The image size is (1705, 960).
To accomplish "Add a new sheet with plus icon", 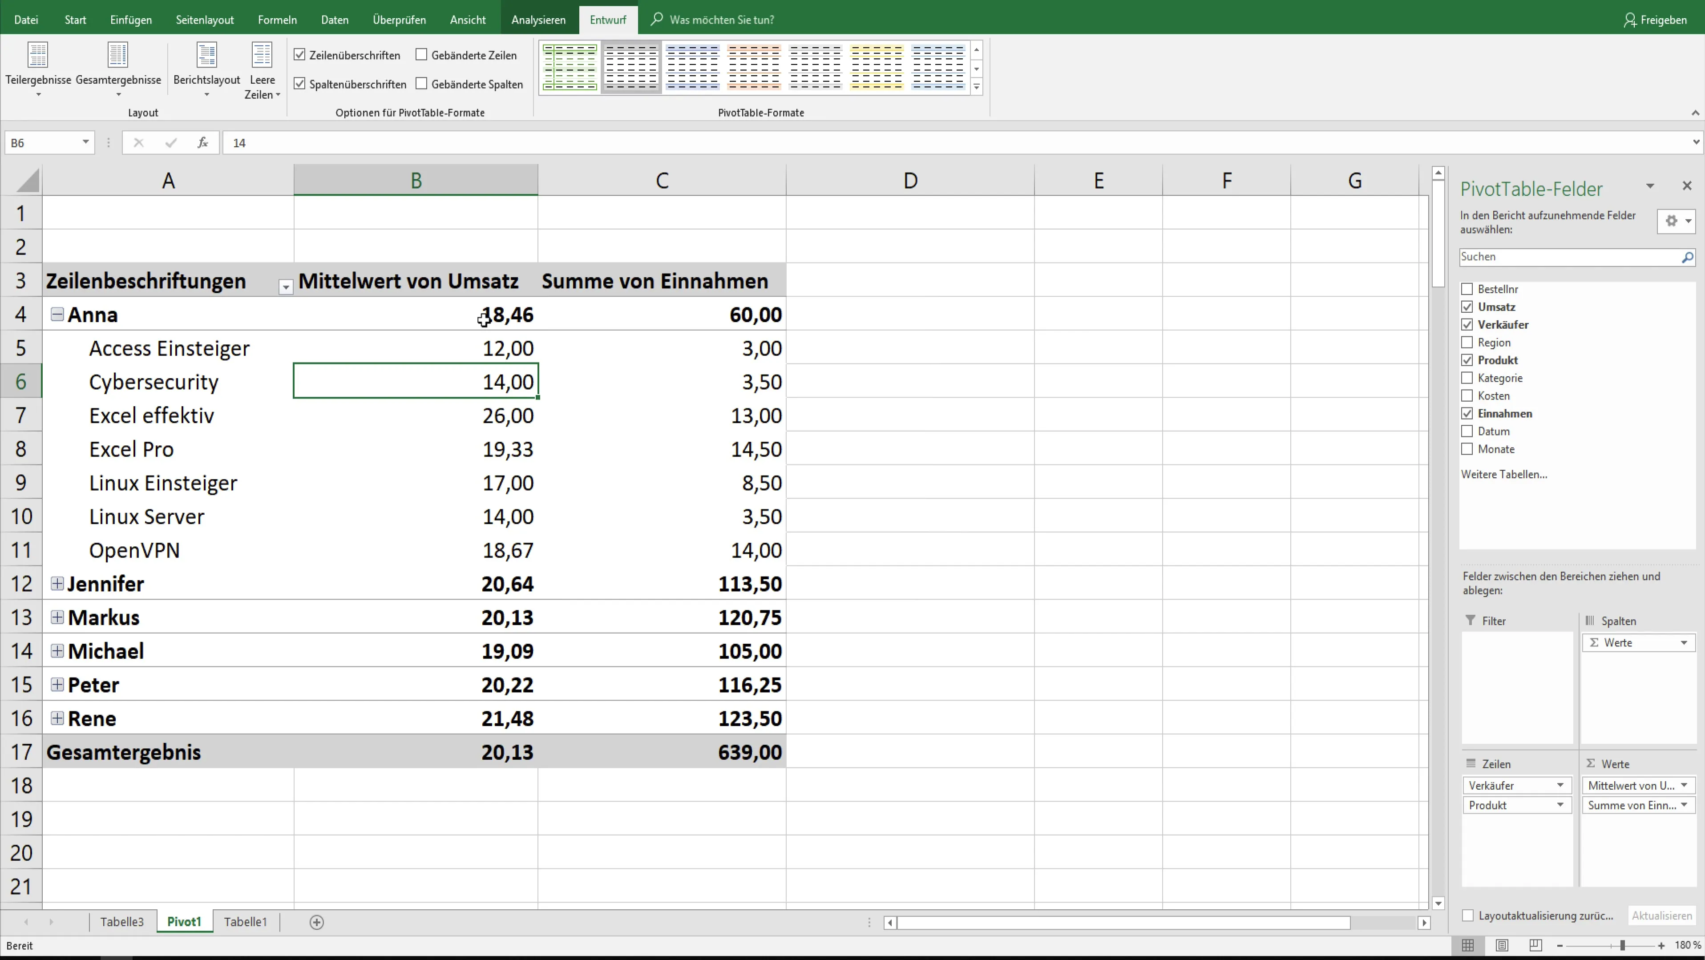I will 316,922.
